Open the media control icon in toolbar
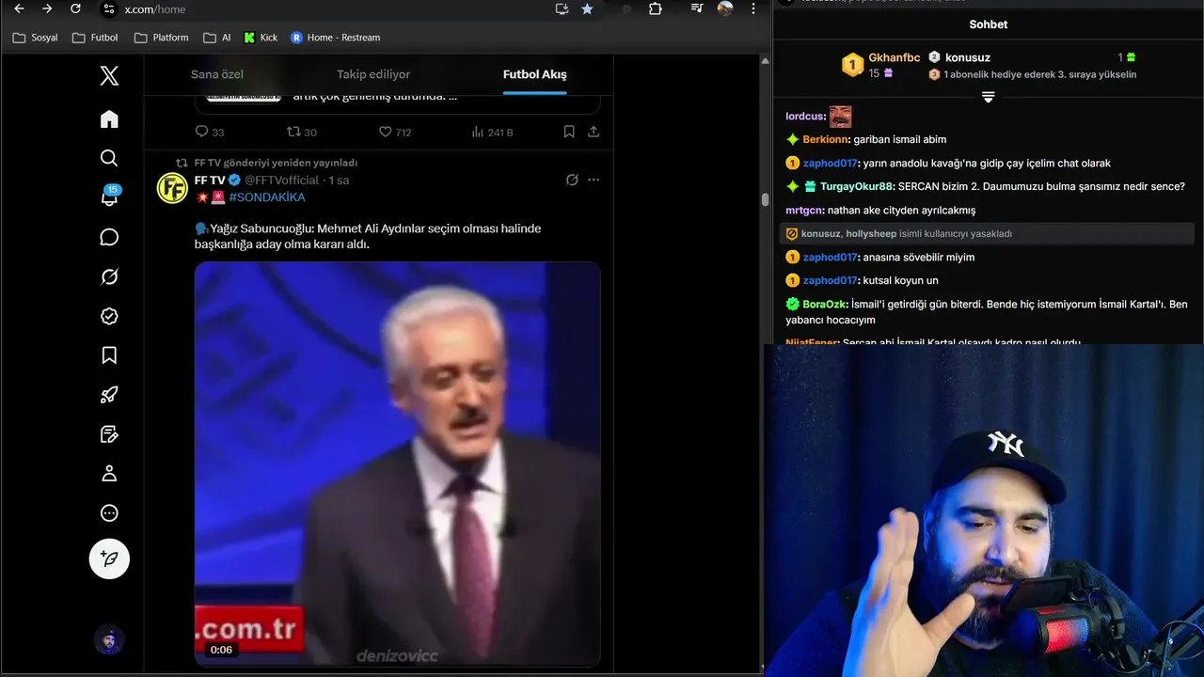 tap(696, 8)
